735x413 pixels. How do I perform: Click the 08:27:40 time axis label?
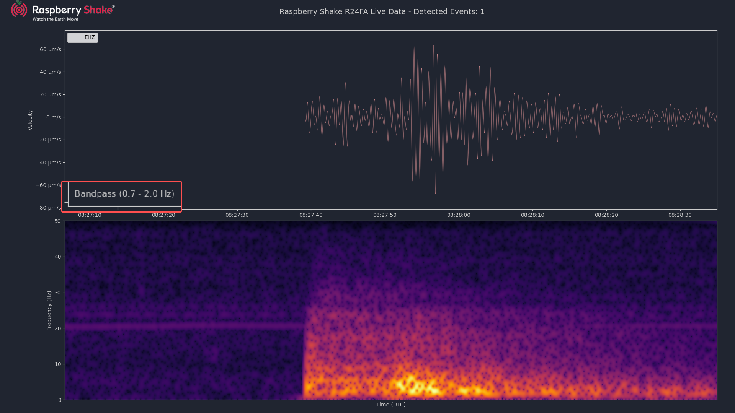tap(311, 215)
